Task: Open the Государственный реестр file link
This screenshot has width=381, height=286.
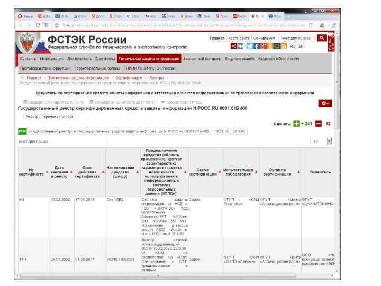Action: (x=118, y=131)
